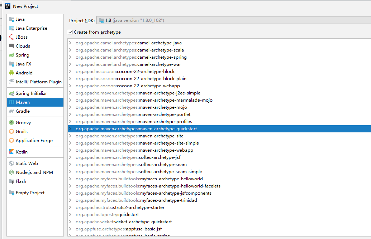Expand maven-archetype-j2ee-simple node

click(x=70, y=93)
